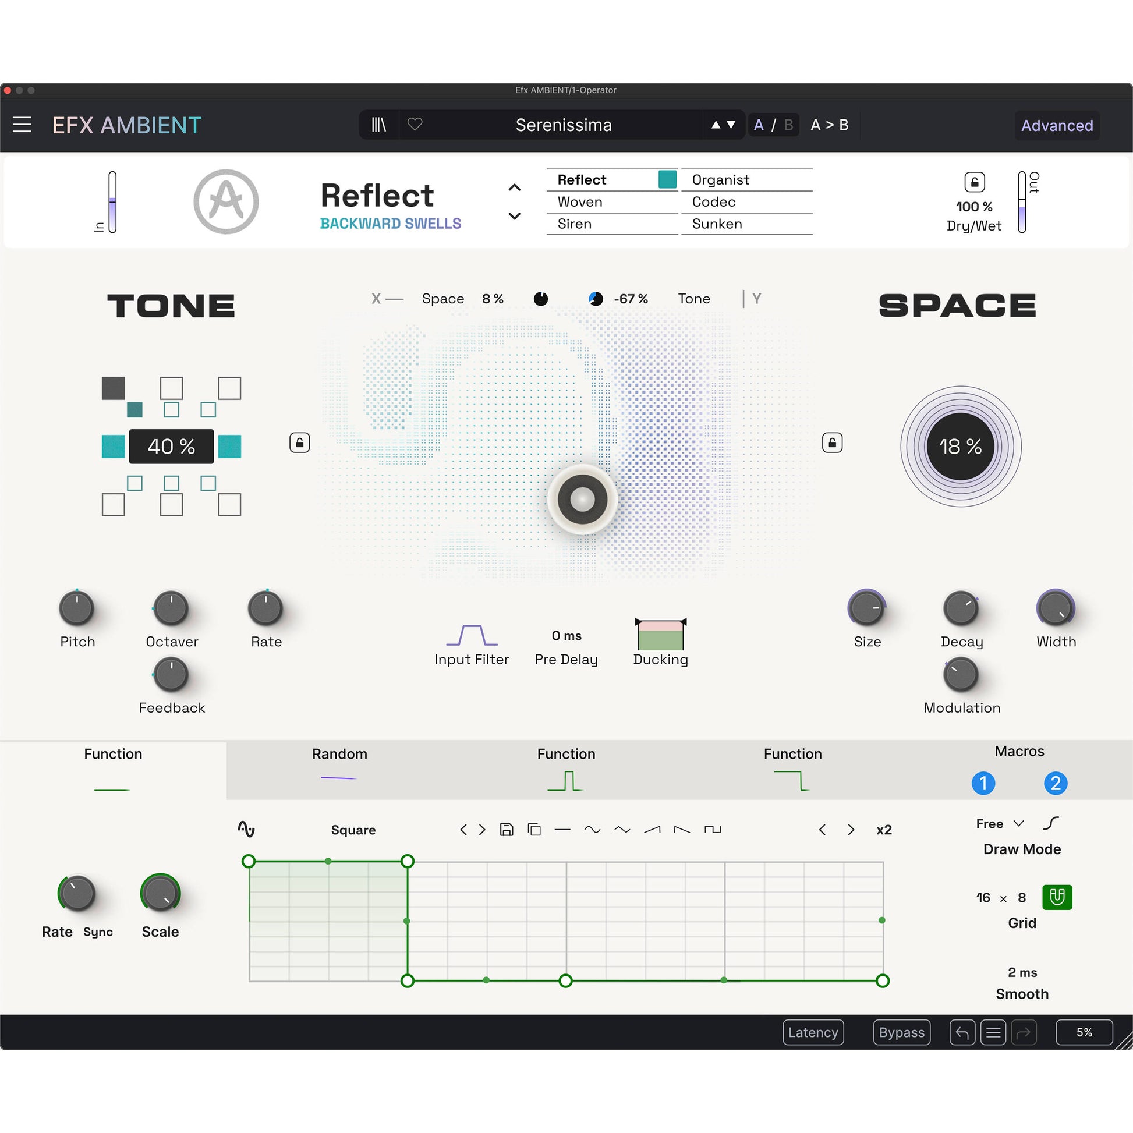Toggle the magnet grid snap button
The height and width of the screenshot is (1133, 1133).
pos(1057,897)
